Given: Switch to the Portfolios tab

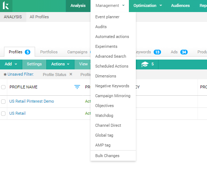Looking at the screenshot, I should 49,52.
